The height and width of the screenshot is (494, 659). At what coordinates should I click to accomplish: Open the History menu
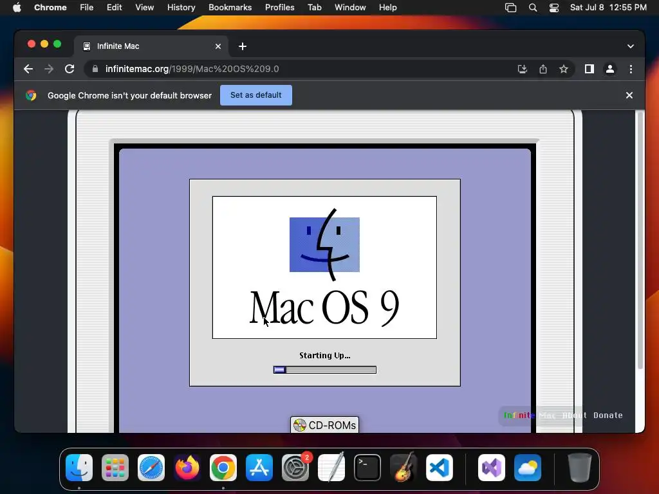pyautogui.click(x=181, y=8)
